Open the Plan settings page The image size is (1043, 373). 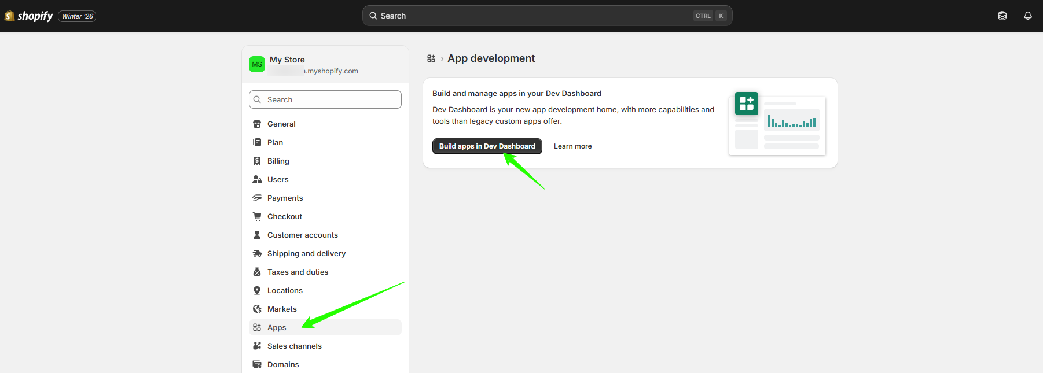[x=275, y=142]
